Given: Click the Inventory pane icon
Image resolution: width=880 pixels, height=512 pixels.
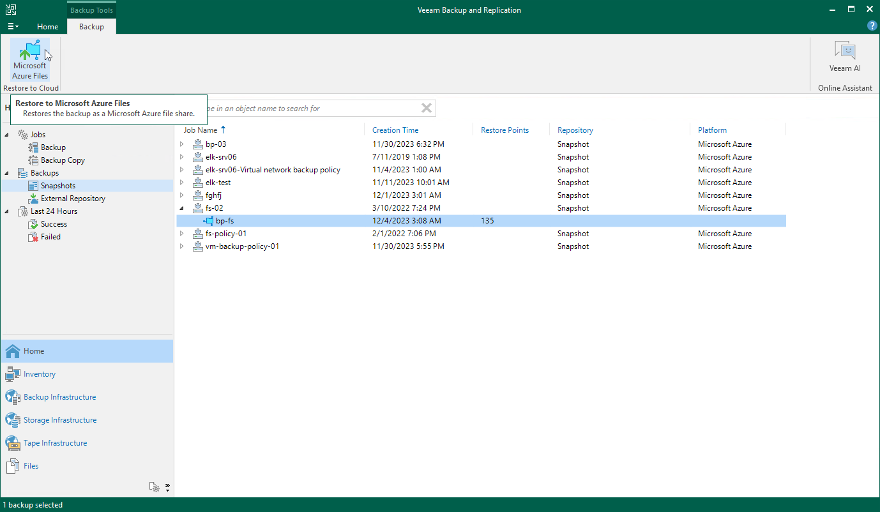Looking at the screenshot, I should pyautogui.click(x=13, y=374).
